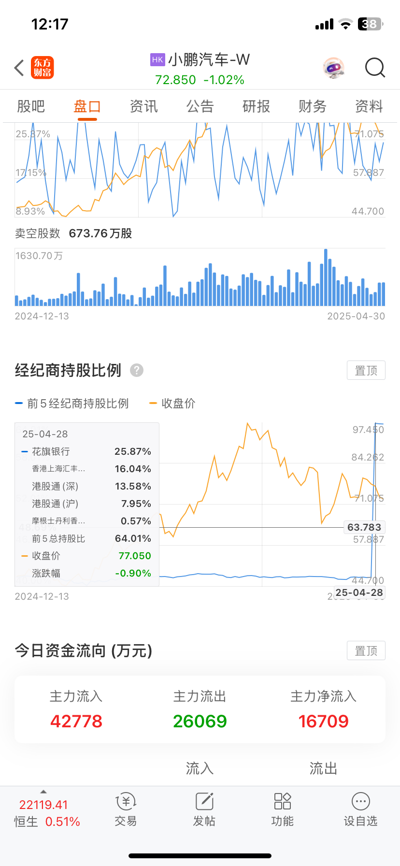Tap the 设自选 ellipsis icon
The height and width of the screenshot is (866, 400).
361,801
